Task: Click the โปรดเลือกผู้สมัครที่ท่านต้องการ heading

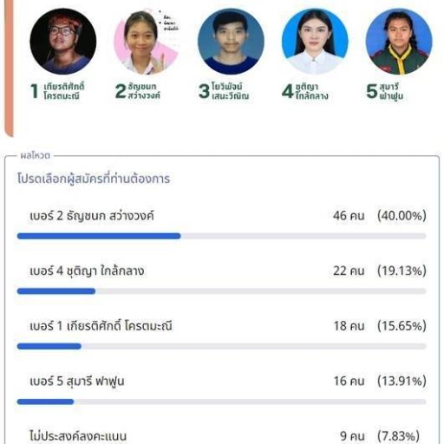Action: click(94, 179)
